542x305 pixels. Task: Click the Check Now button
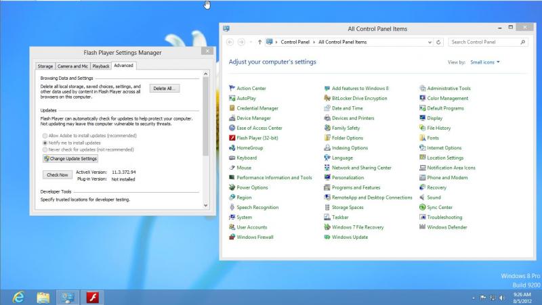[x=58, y=175]
